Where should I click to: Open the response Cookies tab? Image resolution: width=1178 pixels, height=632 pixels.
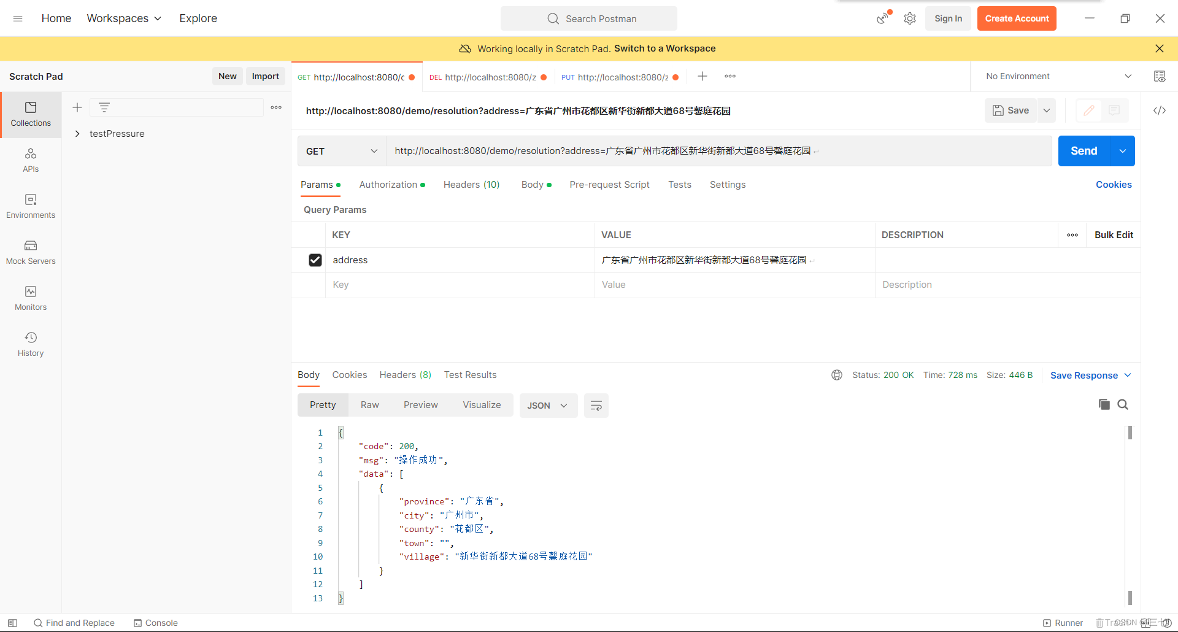tap(350, 375)
